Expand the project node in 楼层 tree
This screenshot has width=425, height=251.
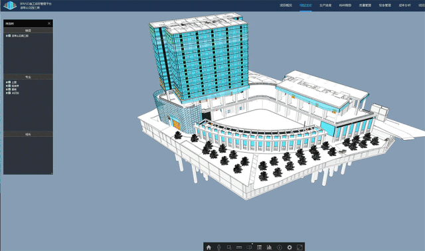(7, 36)
